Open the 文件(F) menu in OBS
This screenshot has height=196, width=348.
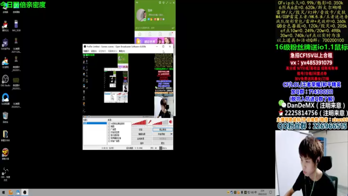86,51
